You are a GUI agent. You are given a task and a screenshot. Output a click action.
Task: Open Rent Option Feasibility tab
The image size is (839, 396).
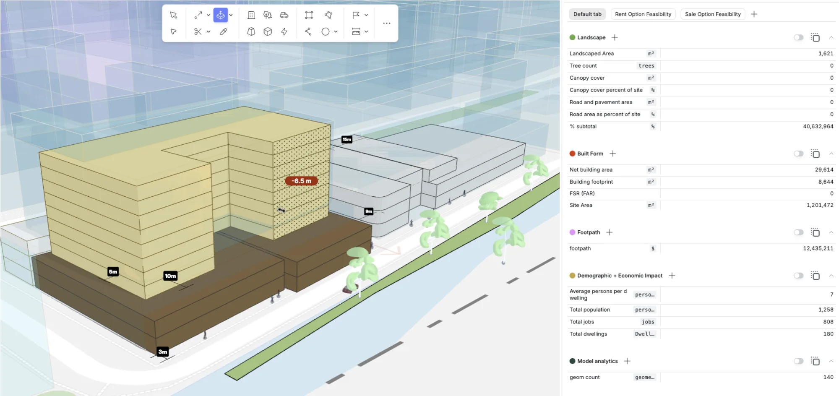click(x=643, y=14)
